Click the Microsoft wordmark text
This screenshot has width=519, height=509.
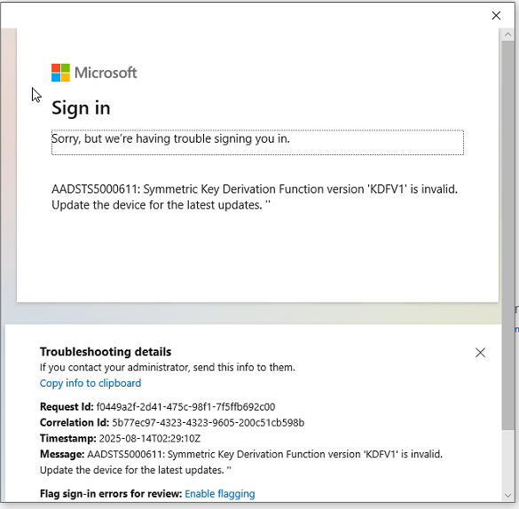[x=106, y=73]
